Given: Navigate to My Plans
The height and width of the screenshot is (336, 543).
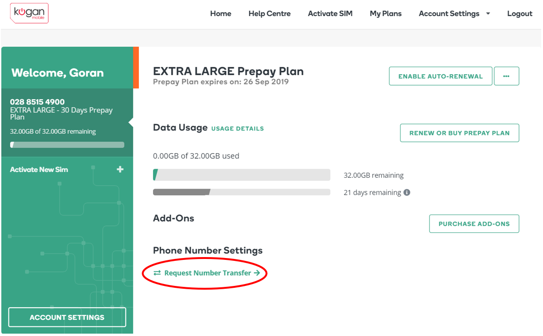Looking at the screenshot, I should tap(386, 14).
